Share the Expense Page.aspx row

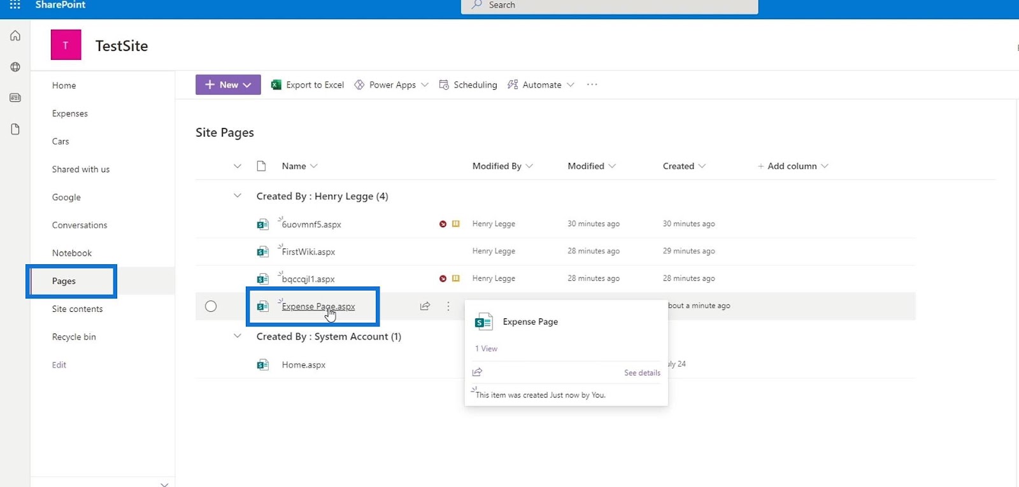coord(425,306)
